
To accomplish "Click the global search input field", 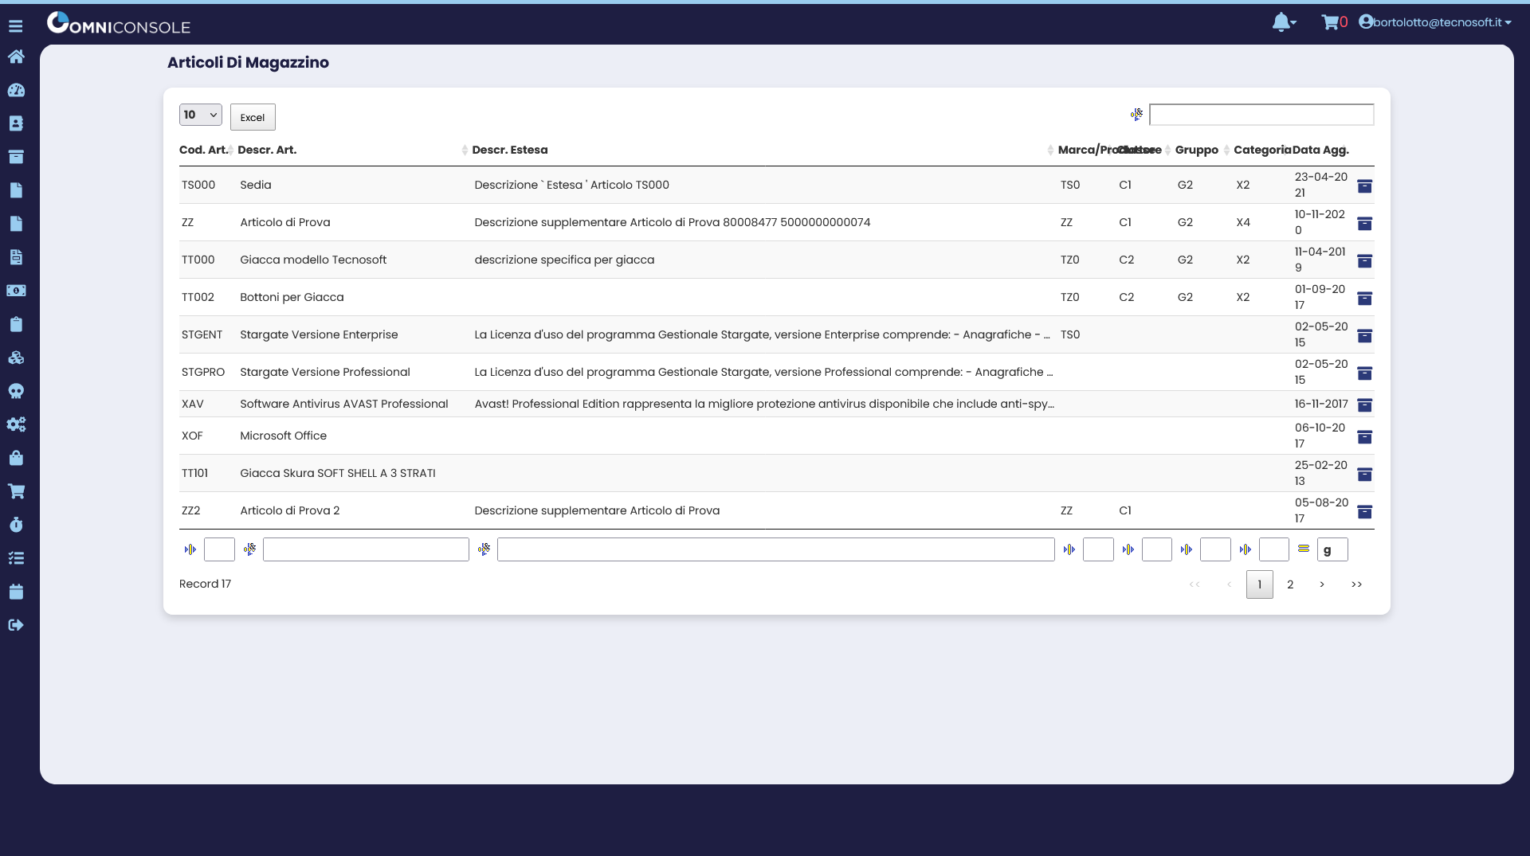I will [x=1261, y=115].
